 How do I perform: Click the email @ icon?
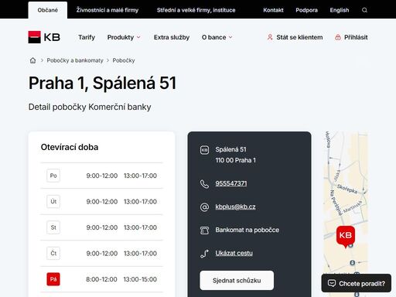point(204,207)
